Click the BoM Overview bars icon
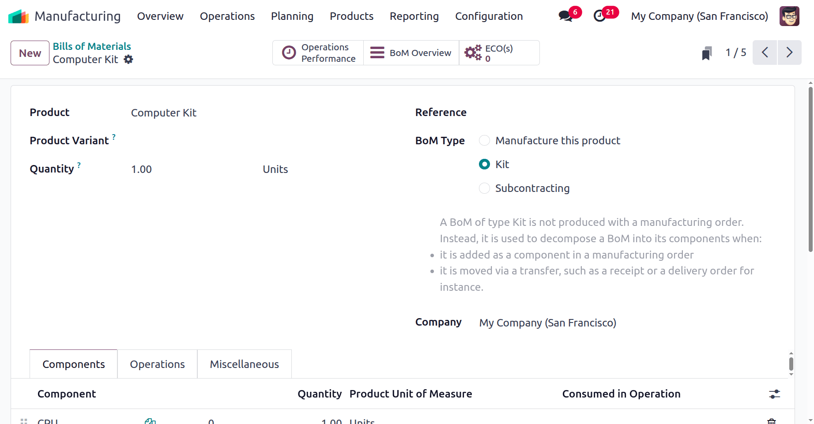This screenshot has height=424, width=814. click(x=377, y=53)
